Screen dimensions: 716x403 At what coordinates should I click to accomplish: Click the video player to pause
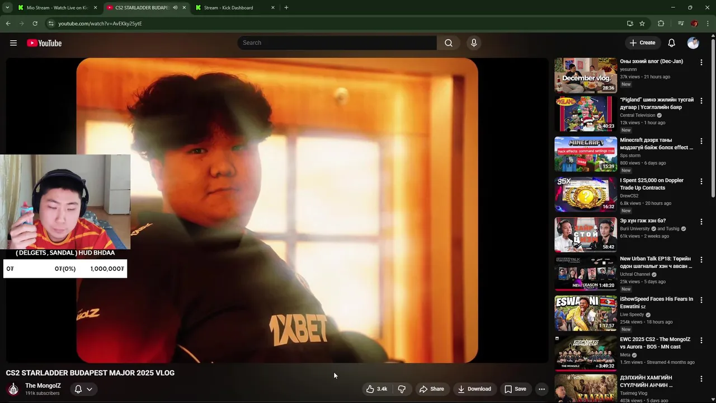coord(277,210)
